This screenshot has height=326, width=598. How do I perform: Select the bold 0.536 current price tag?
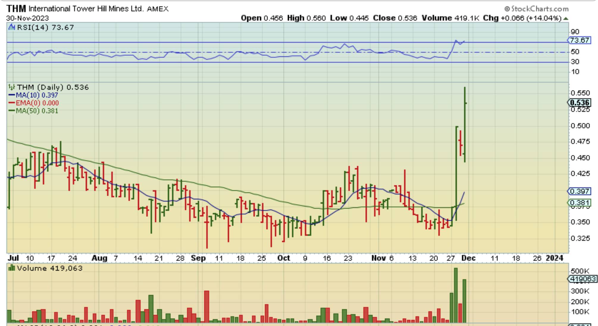(580, 103)
